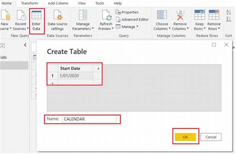This screenshot has height=154, width=236.
Task: Switch to the Home tab
Action: point(6,3)
